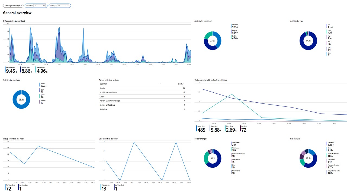Click the FolderCreated 247 legend color marker
Viewport: 347px width, 195px height.
(x=231, y=144)
